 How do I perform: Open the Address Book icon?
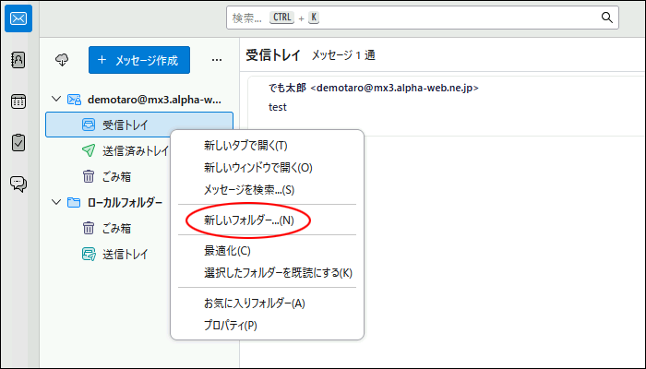pyautogui.click(x=18, y=60)
